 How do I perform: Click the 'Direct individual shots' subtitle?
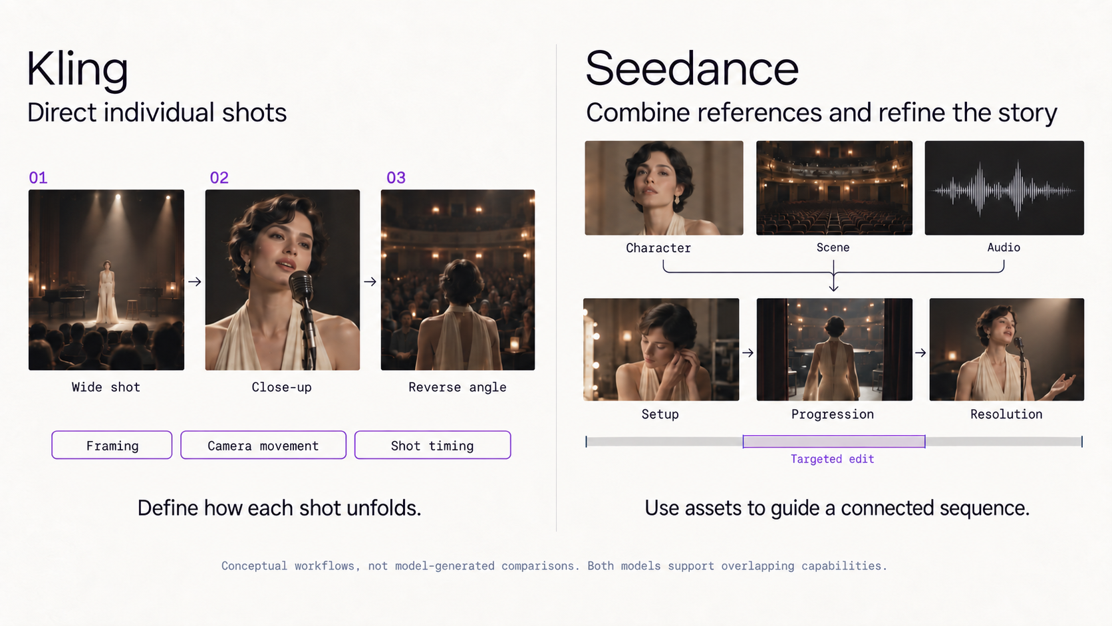[157, 112]
